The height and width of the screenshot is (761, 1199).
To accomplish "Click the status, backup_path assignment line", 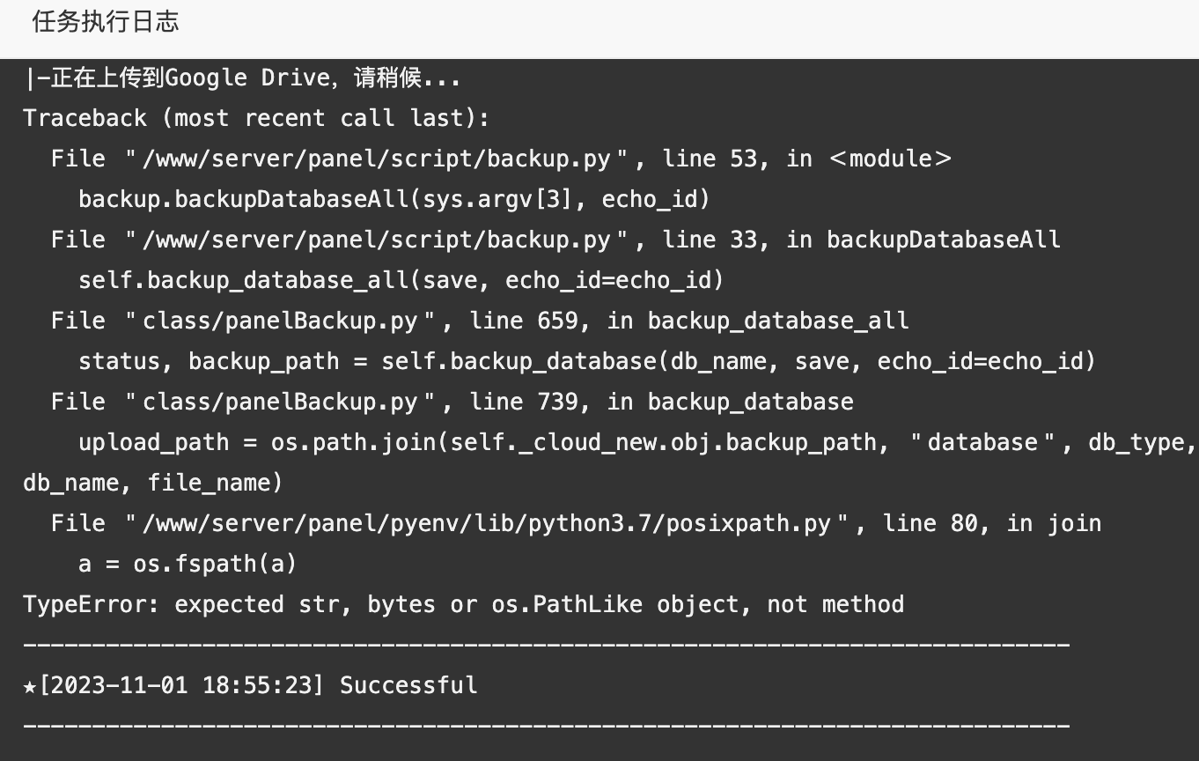I will point(587,361).
